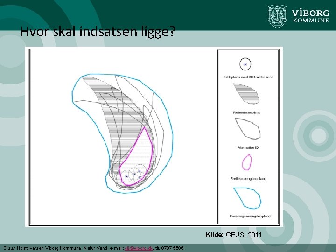Click the legend icon for Kildeplads 300 meter zone
336x252 pixels.
(245, 64)
